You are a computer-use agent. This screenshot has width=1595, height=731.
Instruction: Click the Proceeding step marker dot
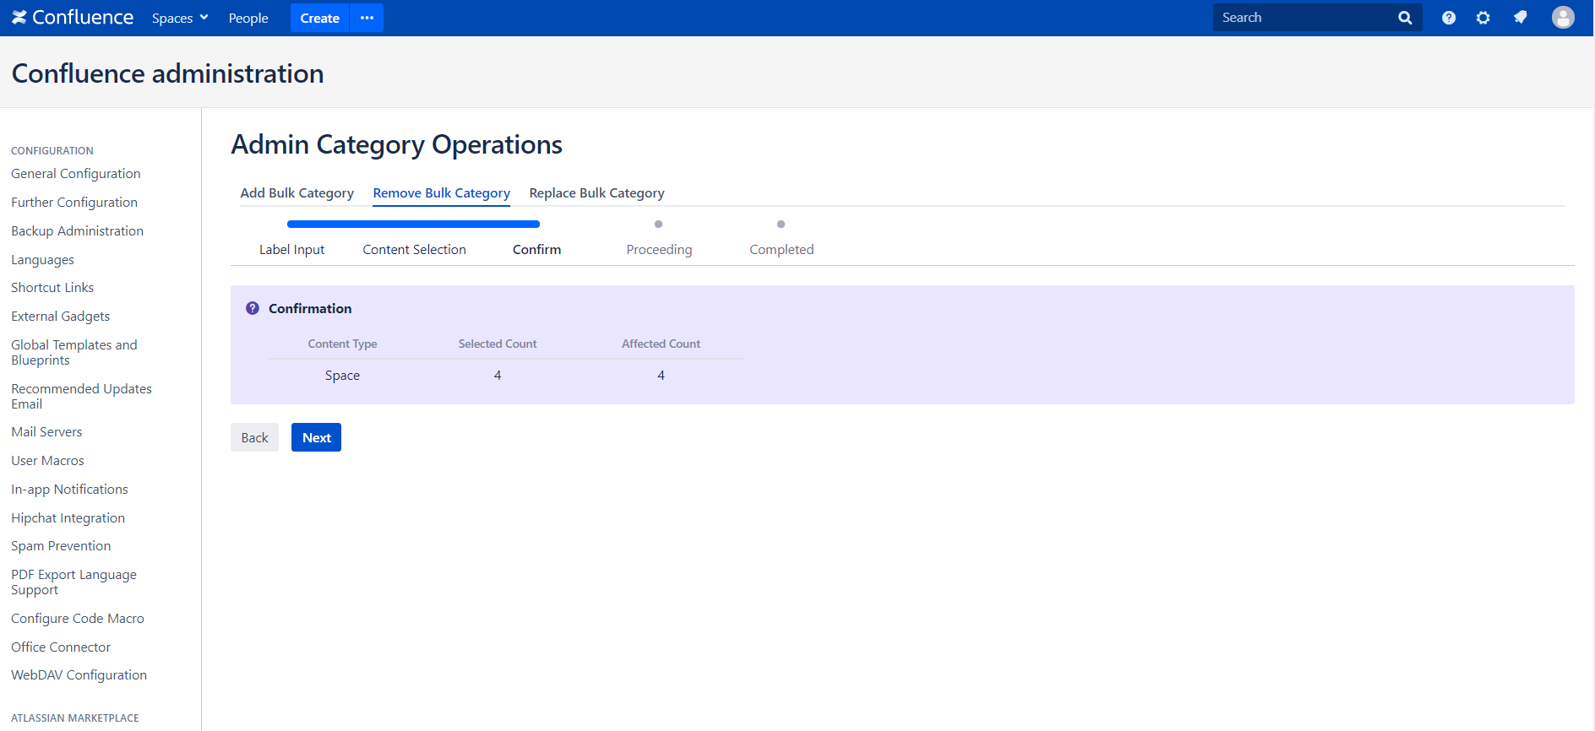coord(659,225)
